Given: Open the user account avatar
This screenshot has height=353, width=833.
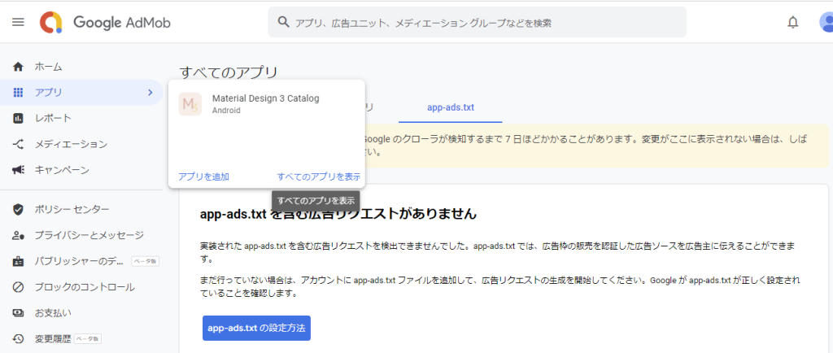Looking at the screenshot, I should (825, 22).
